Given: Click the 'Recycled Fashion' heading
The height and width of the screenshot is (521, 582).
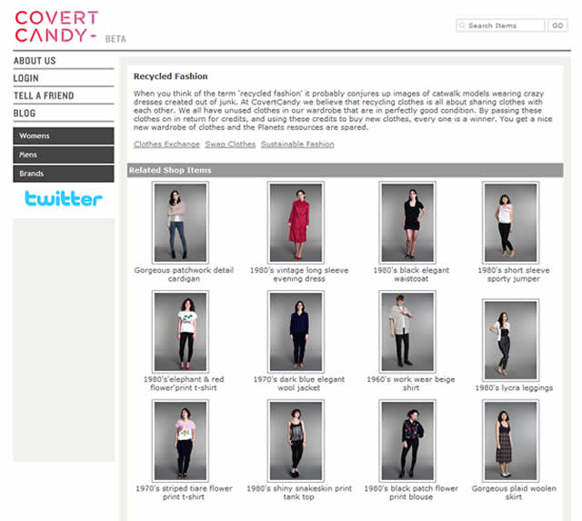Looking at the screenshot, I should pos(170,76).
